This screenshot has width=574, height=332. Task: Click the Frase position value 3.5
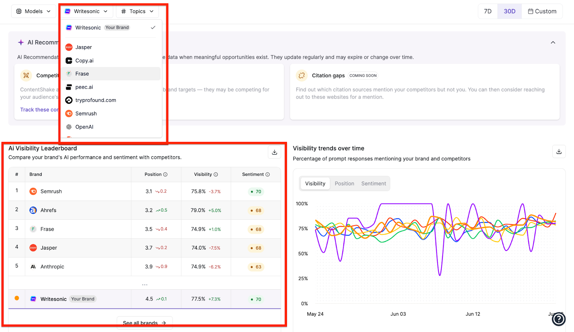149,229
